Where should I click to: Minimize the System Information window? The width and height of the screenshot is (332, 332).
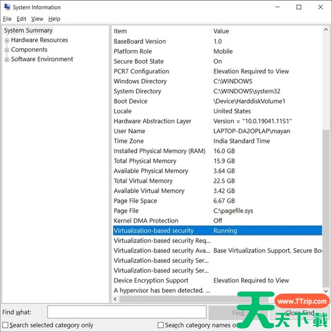coord(277,7)
